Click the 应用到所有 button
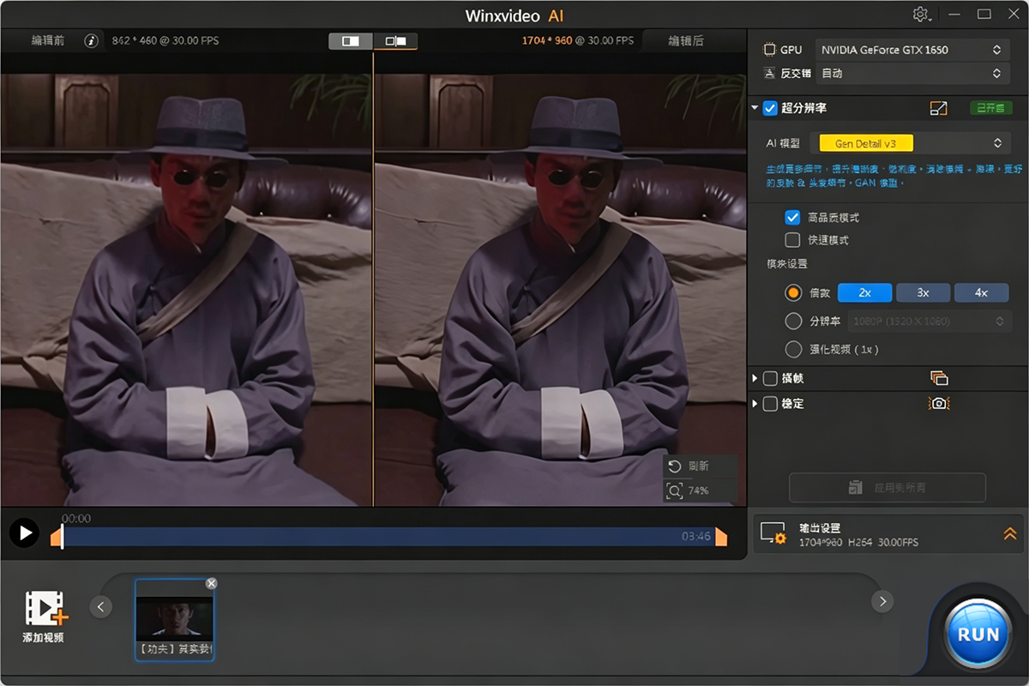This screenshot has height=686, width=1029. [888, 487]
